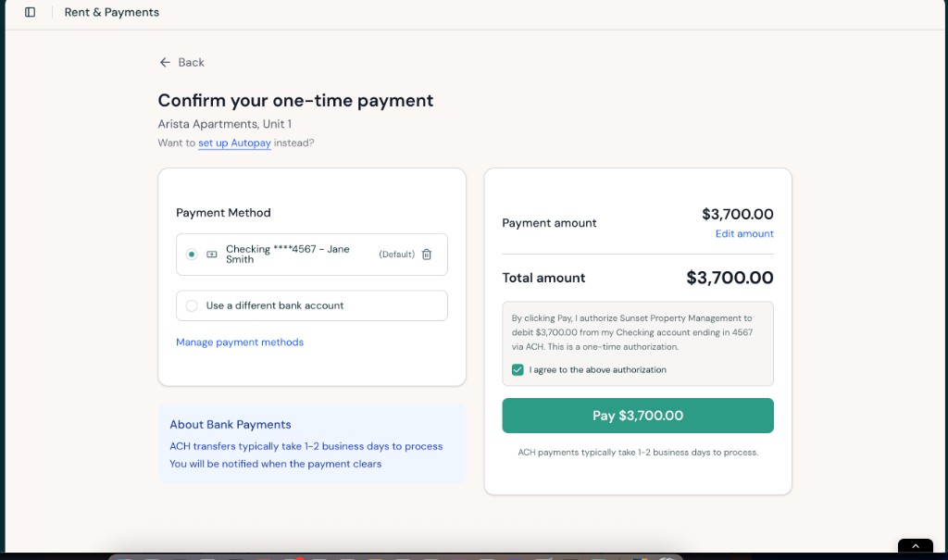The image size is (948, 560).
Task: Click the back arrow icon
Action: point(164,62)
